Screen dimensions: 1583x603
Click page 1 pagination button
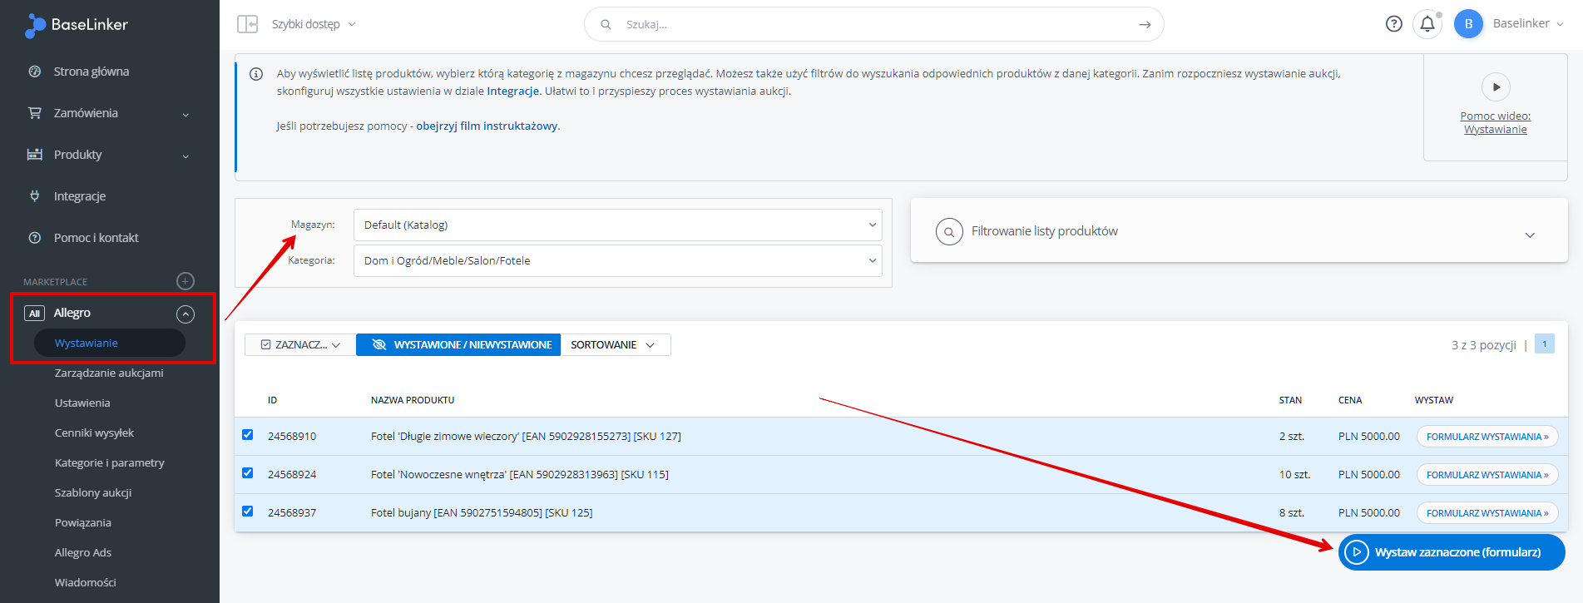[1545, 344]
